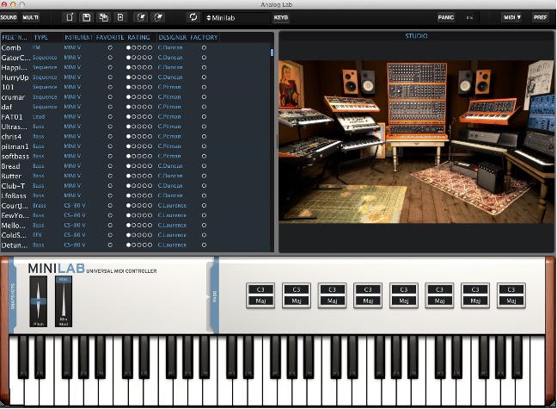Click the Save preset floppy icon
Screen dimensions: 557x409
coord(86,17)
